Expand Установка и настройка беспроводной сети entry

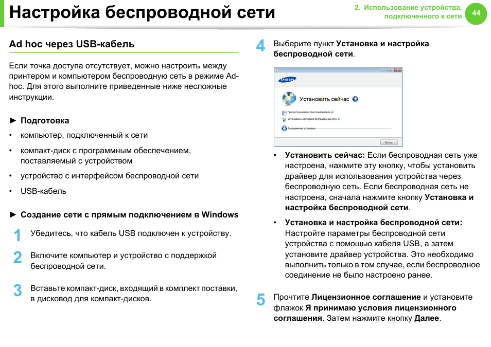[339, 119]
